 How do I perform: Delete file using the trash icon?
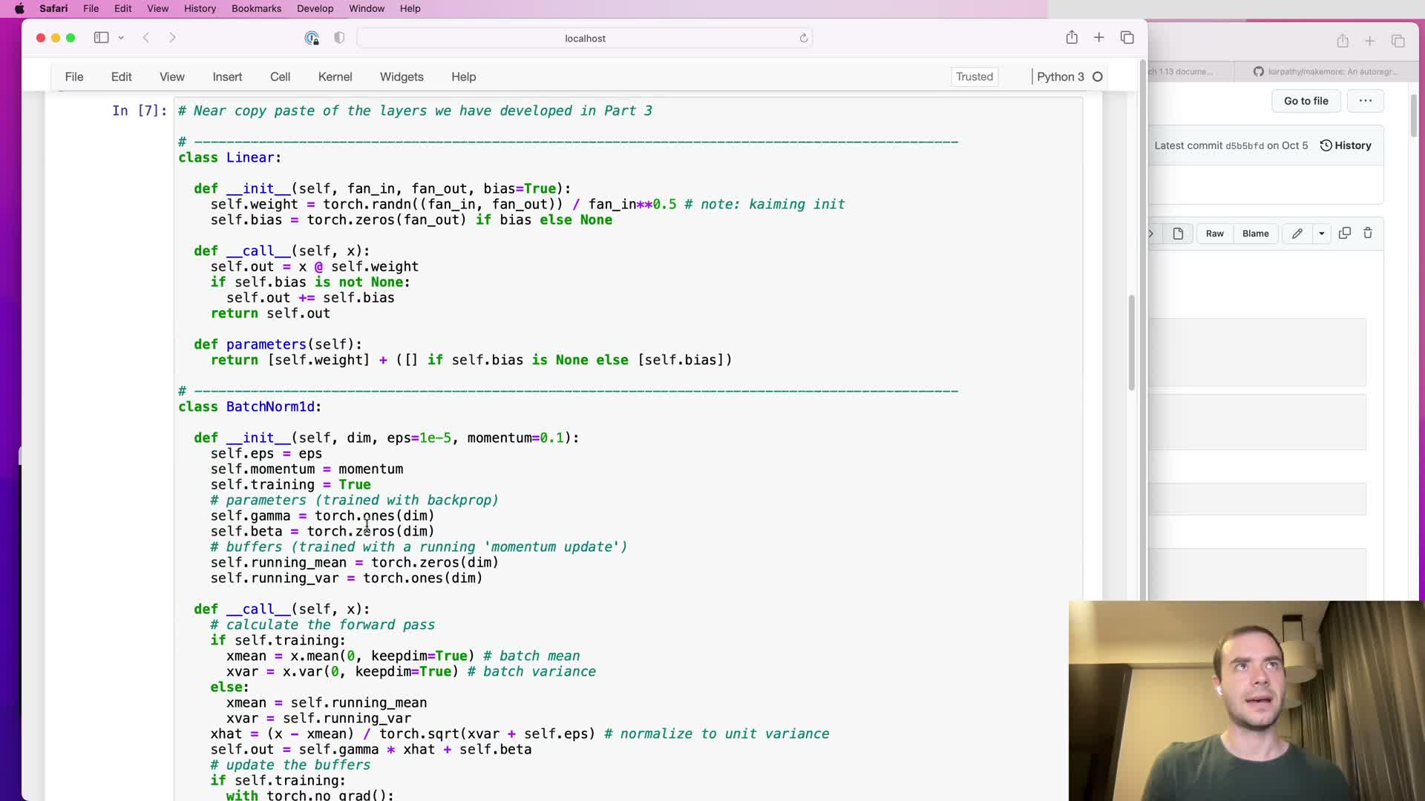pos(1368,234)
